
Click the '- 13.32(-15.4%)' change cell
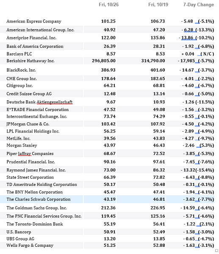[x=197, y=170]
